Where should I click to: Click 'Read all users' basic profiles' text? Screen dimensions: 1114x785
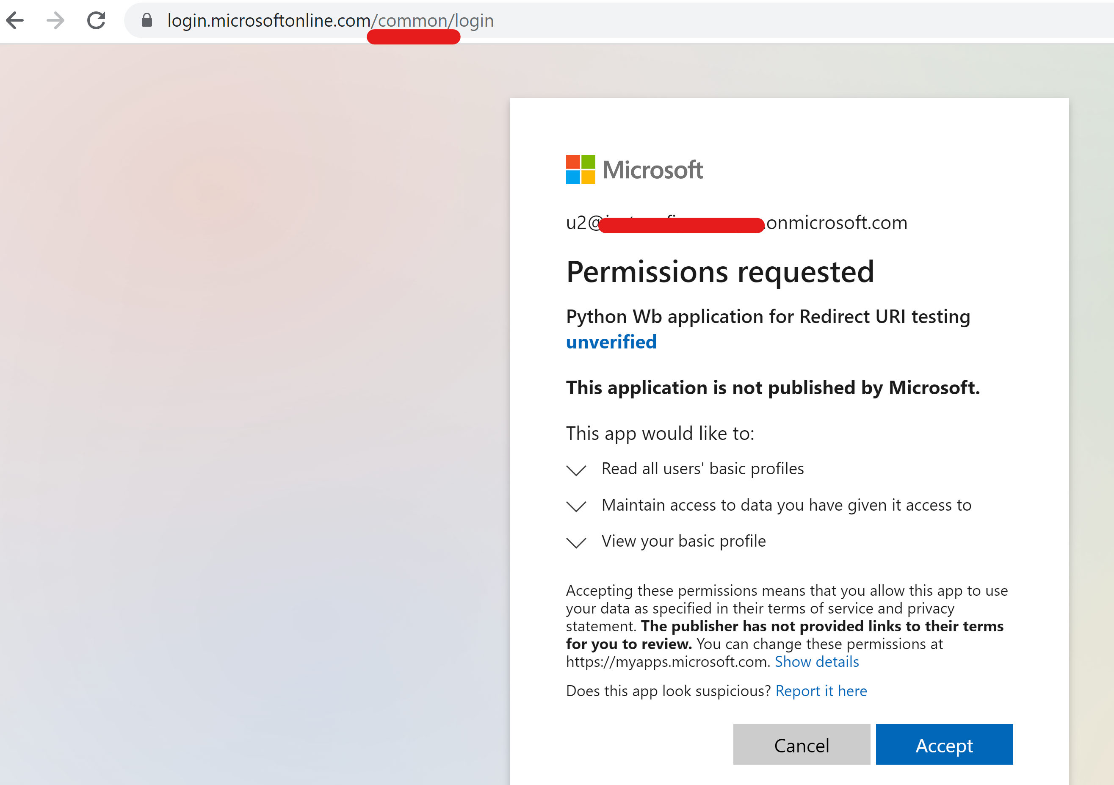[702, 469]
